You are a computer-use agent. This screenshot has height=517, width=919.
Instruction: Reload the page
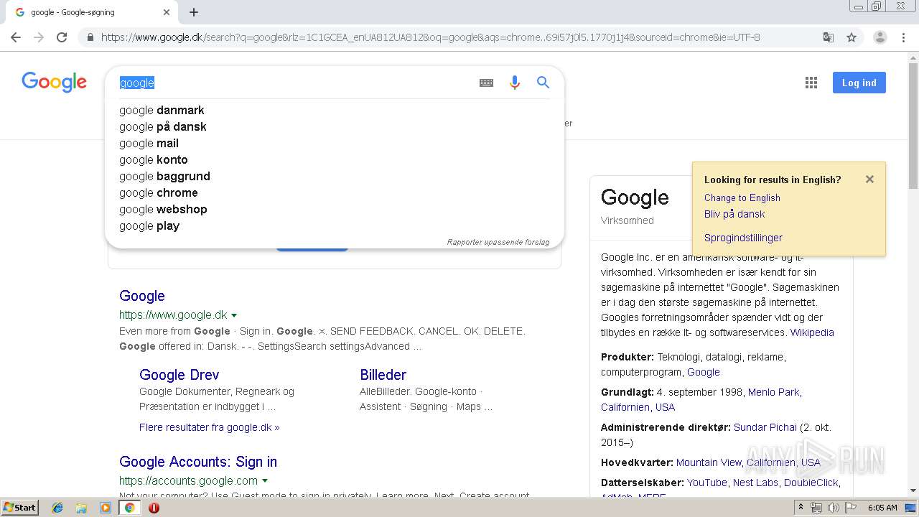(x=62, y=37)
